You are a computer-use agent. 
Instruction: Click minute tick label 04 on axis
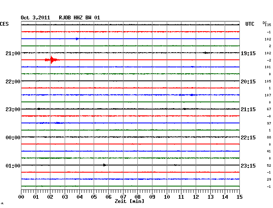[79, 197]
